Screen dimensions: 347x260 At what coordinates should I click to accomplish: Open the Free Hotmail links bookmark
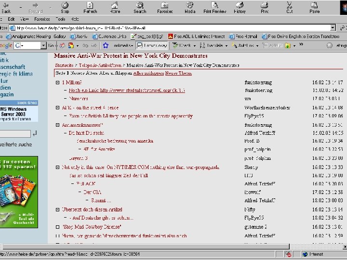243,37
